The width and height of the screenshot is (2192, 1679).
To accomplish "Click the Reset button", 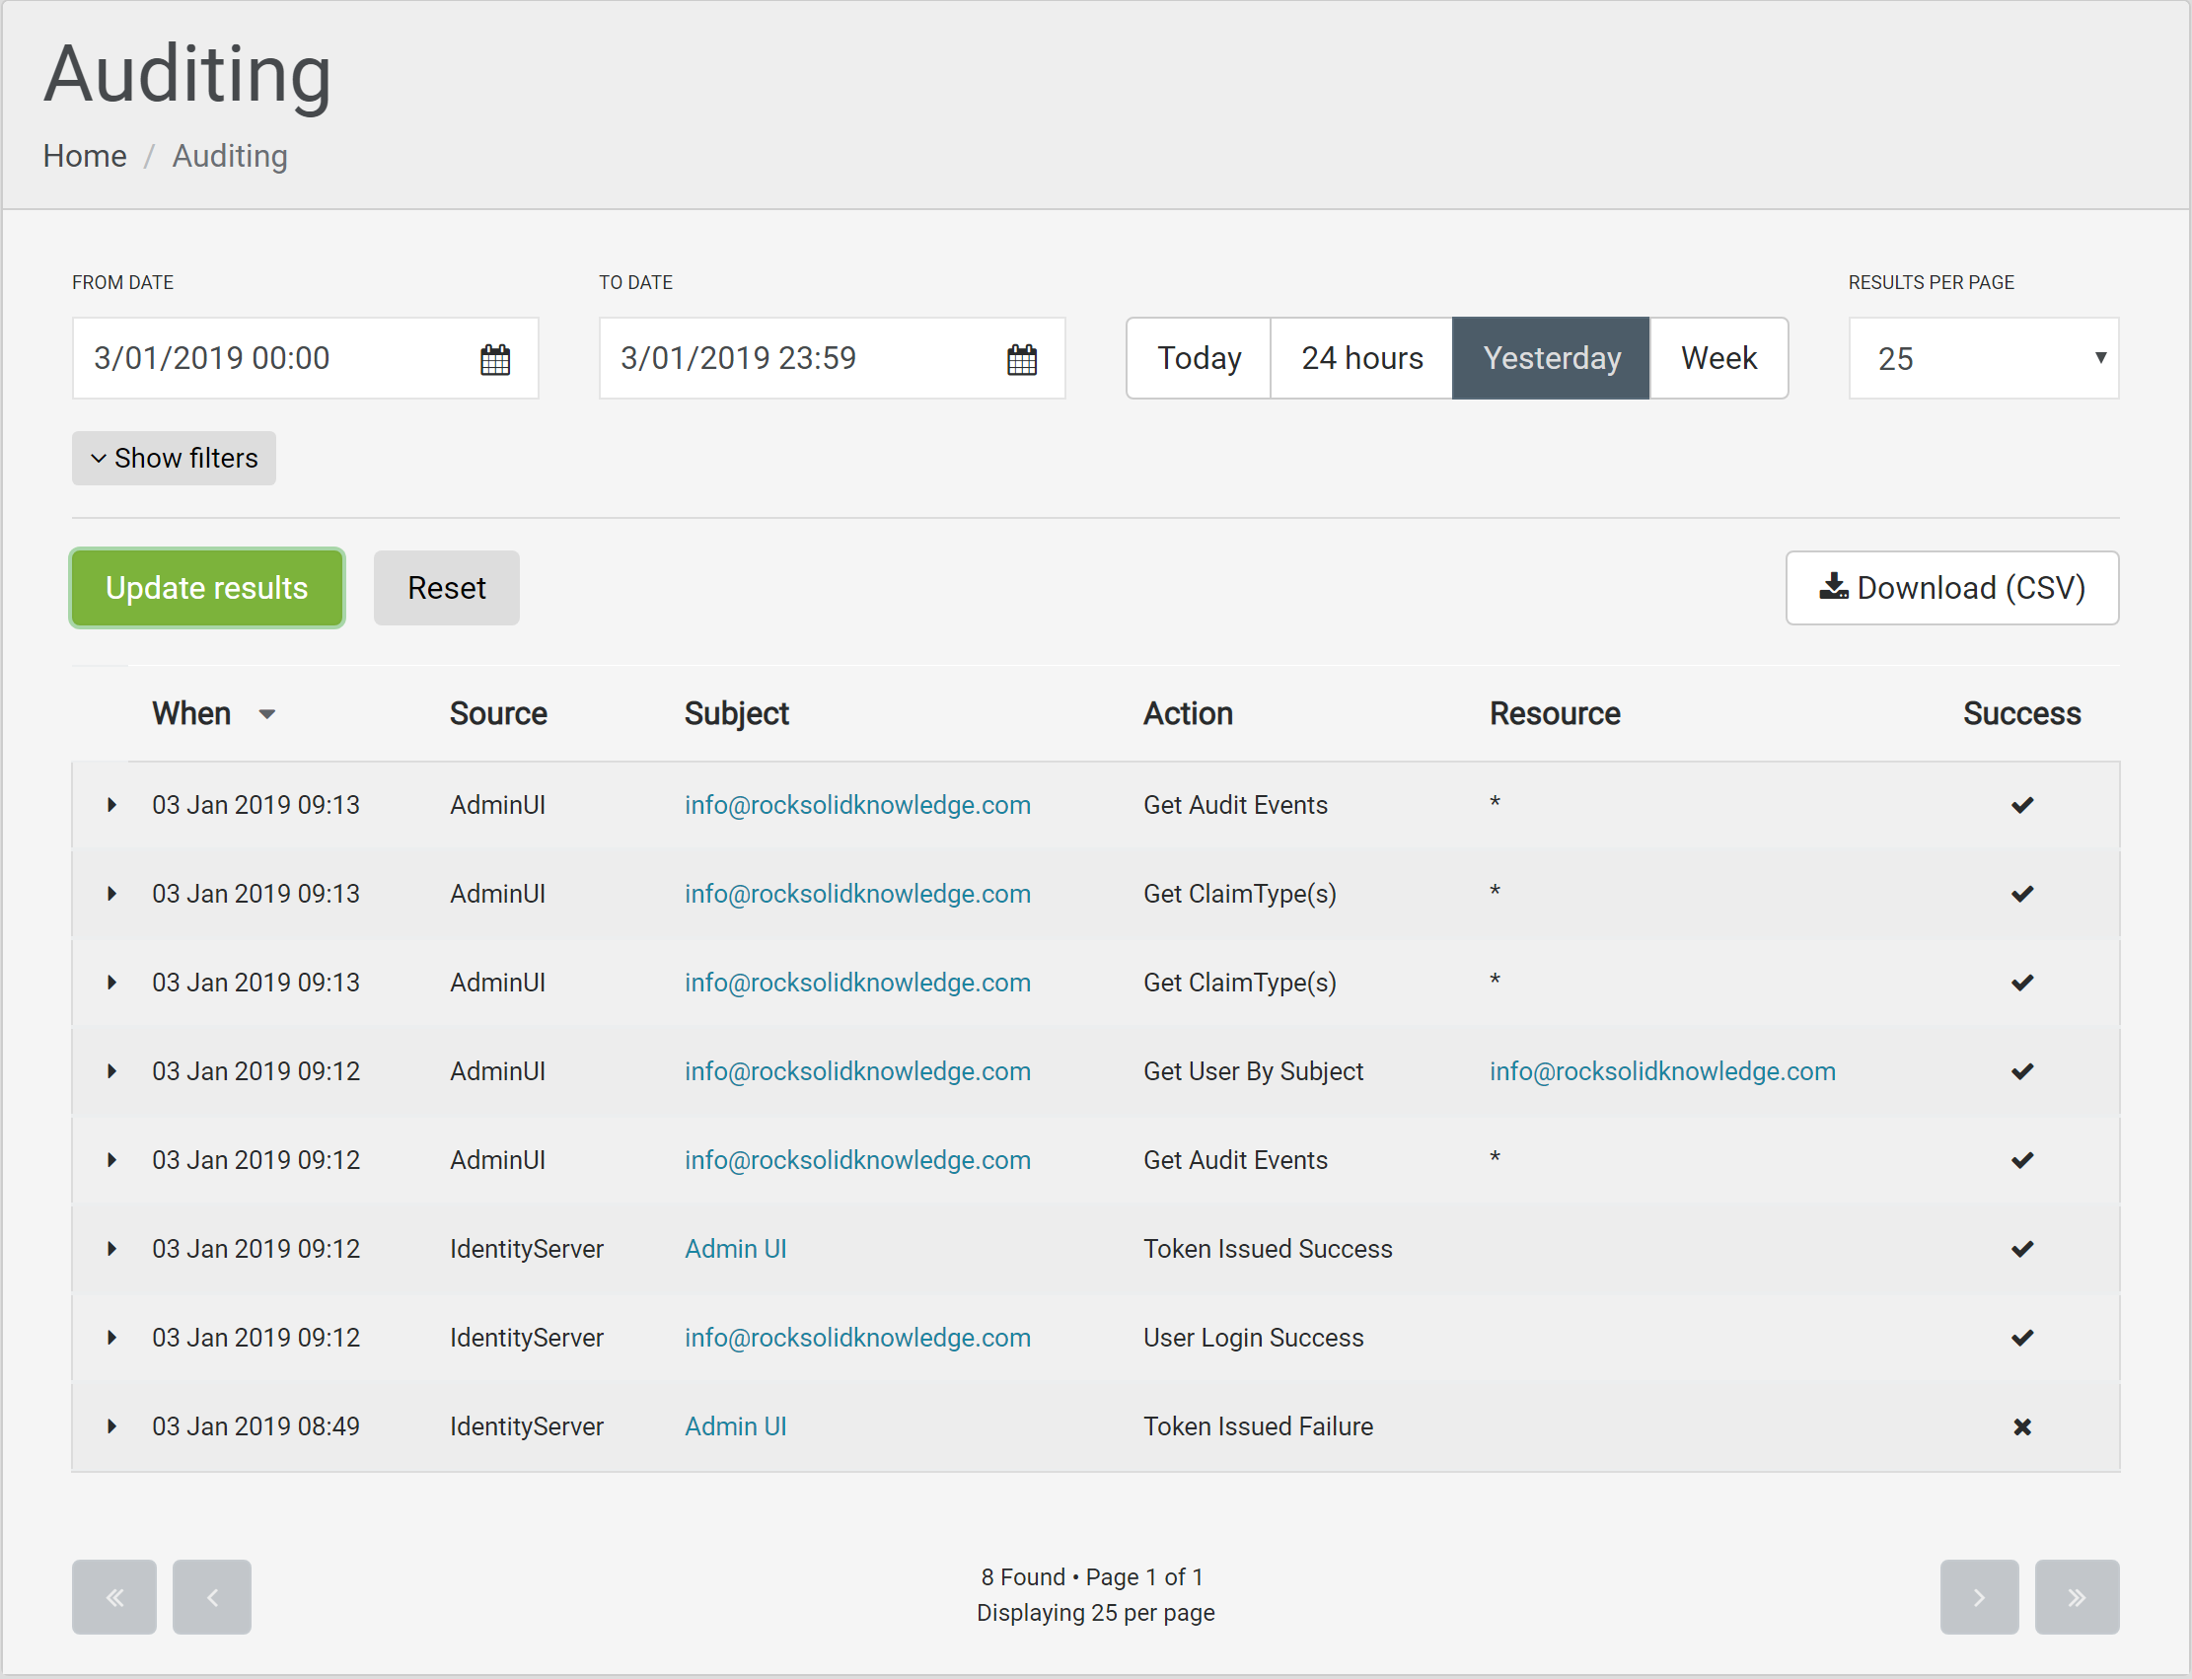I will coord(447,588).
